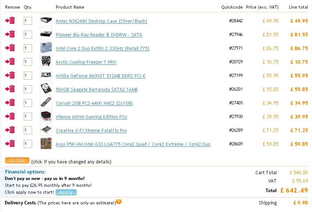Click nVidia GeForce graphics card thumbnail
This screenshot has height=212, width=312.
click(x=46, y=75)
